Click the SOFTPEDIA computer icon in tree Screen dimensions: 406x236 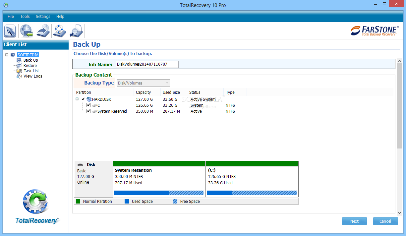click(x=13, y=55)
